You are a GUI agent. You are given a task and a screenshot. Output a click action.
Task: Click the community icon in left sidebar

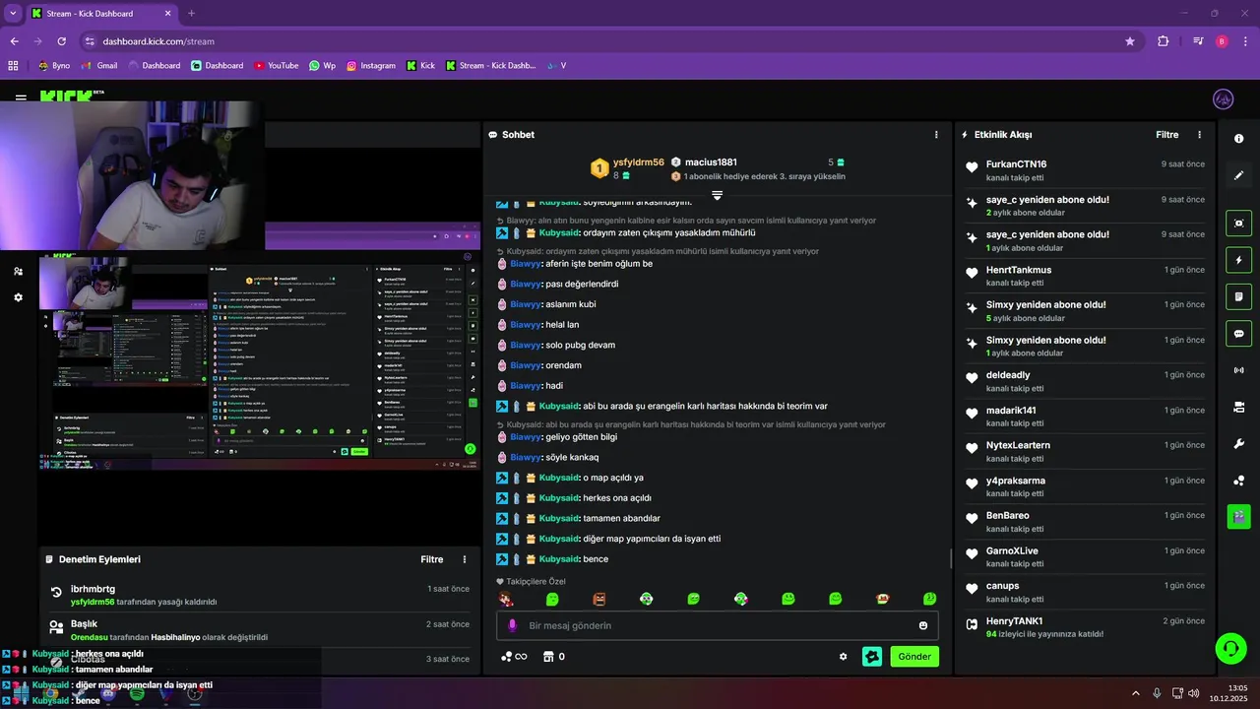pyautogui.click(x=18, y=271)
